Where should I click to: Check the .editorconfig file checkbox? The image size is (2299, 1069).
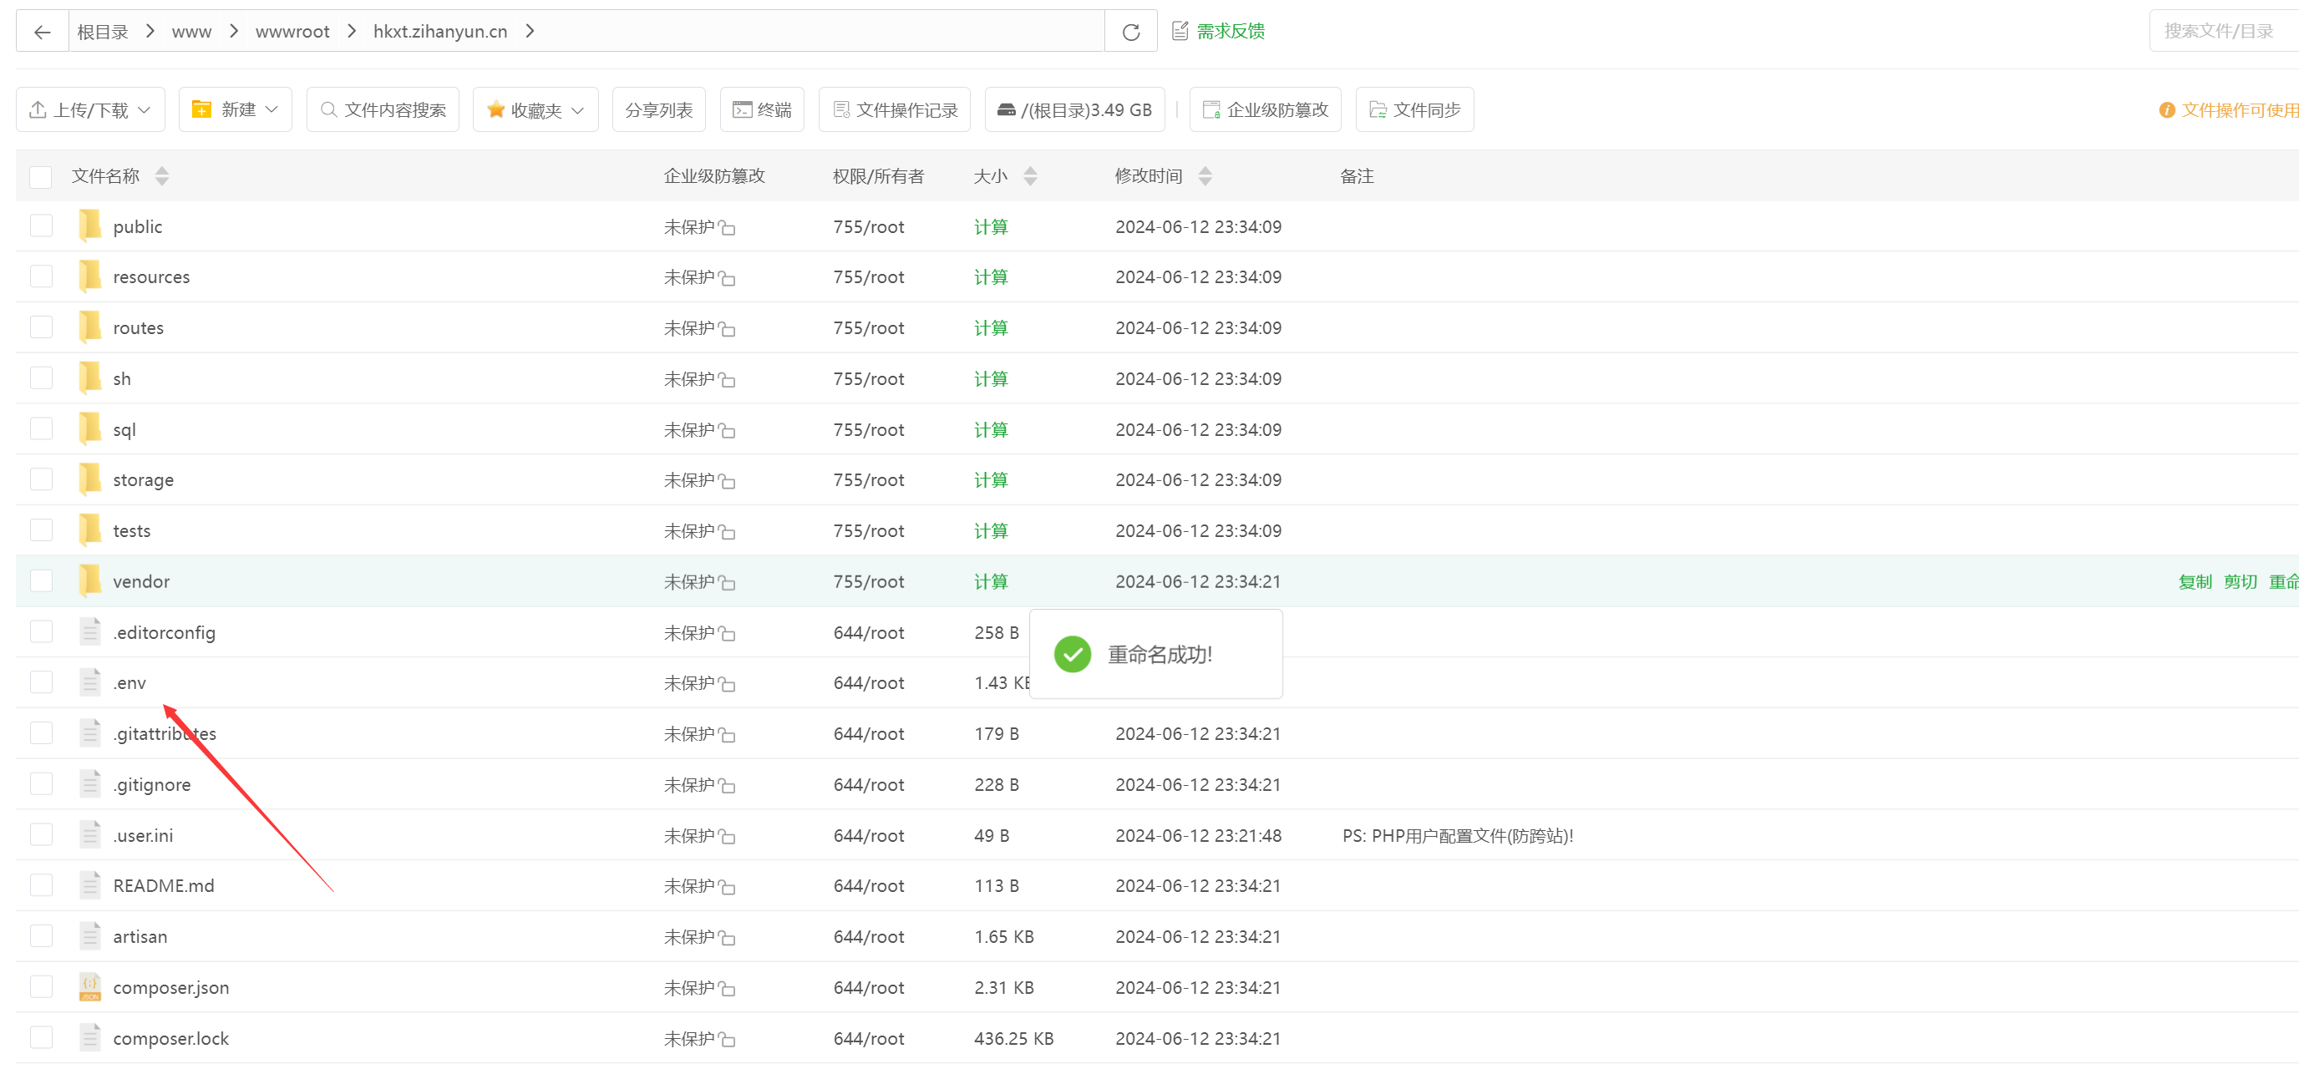41,631
